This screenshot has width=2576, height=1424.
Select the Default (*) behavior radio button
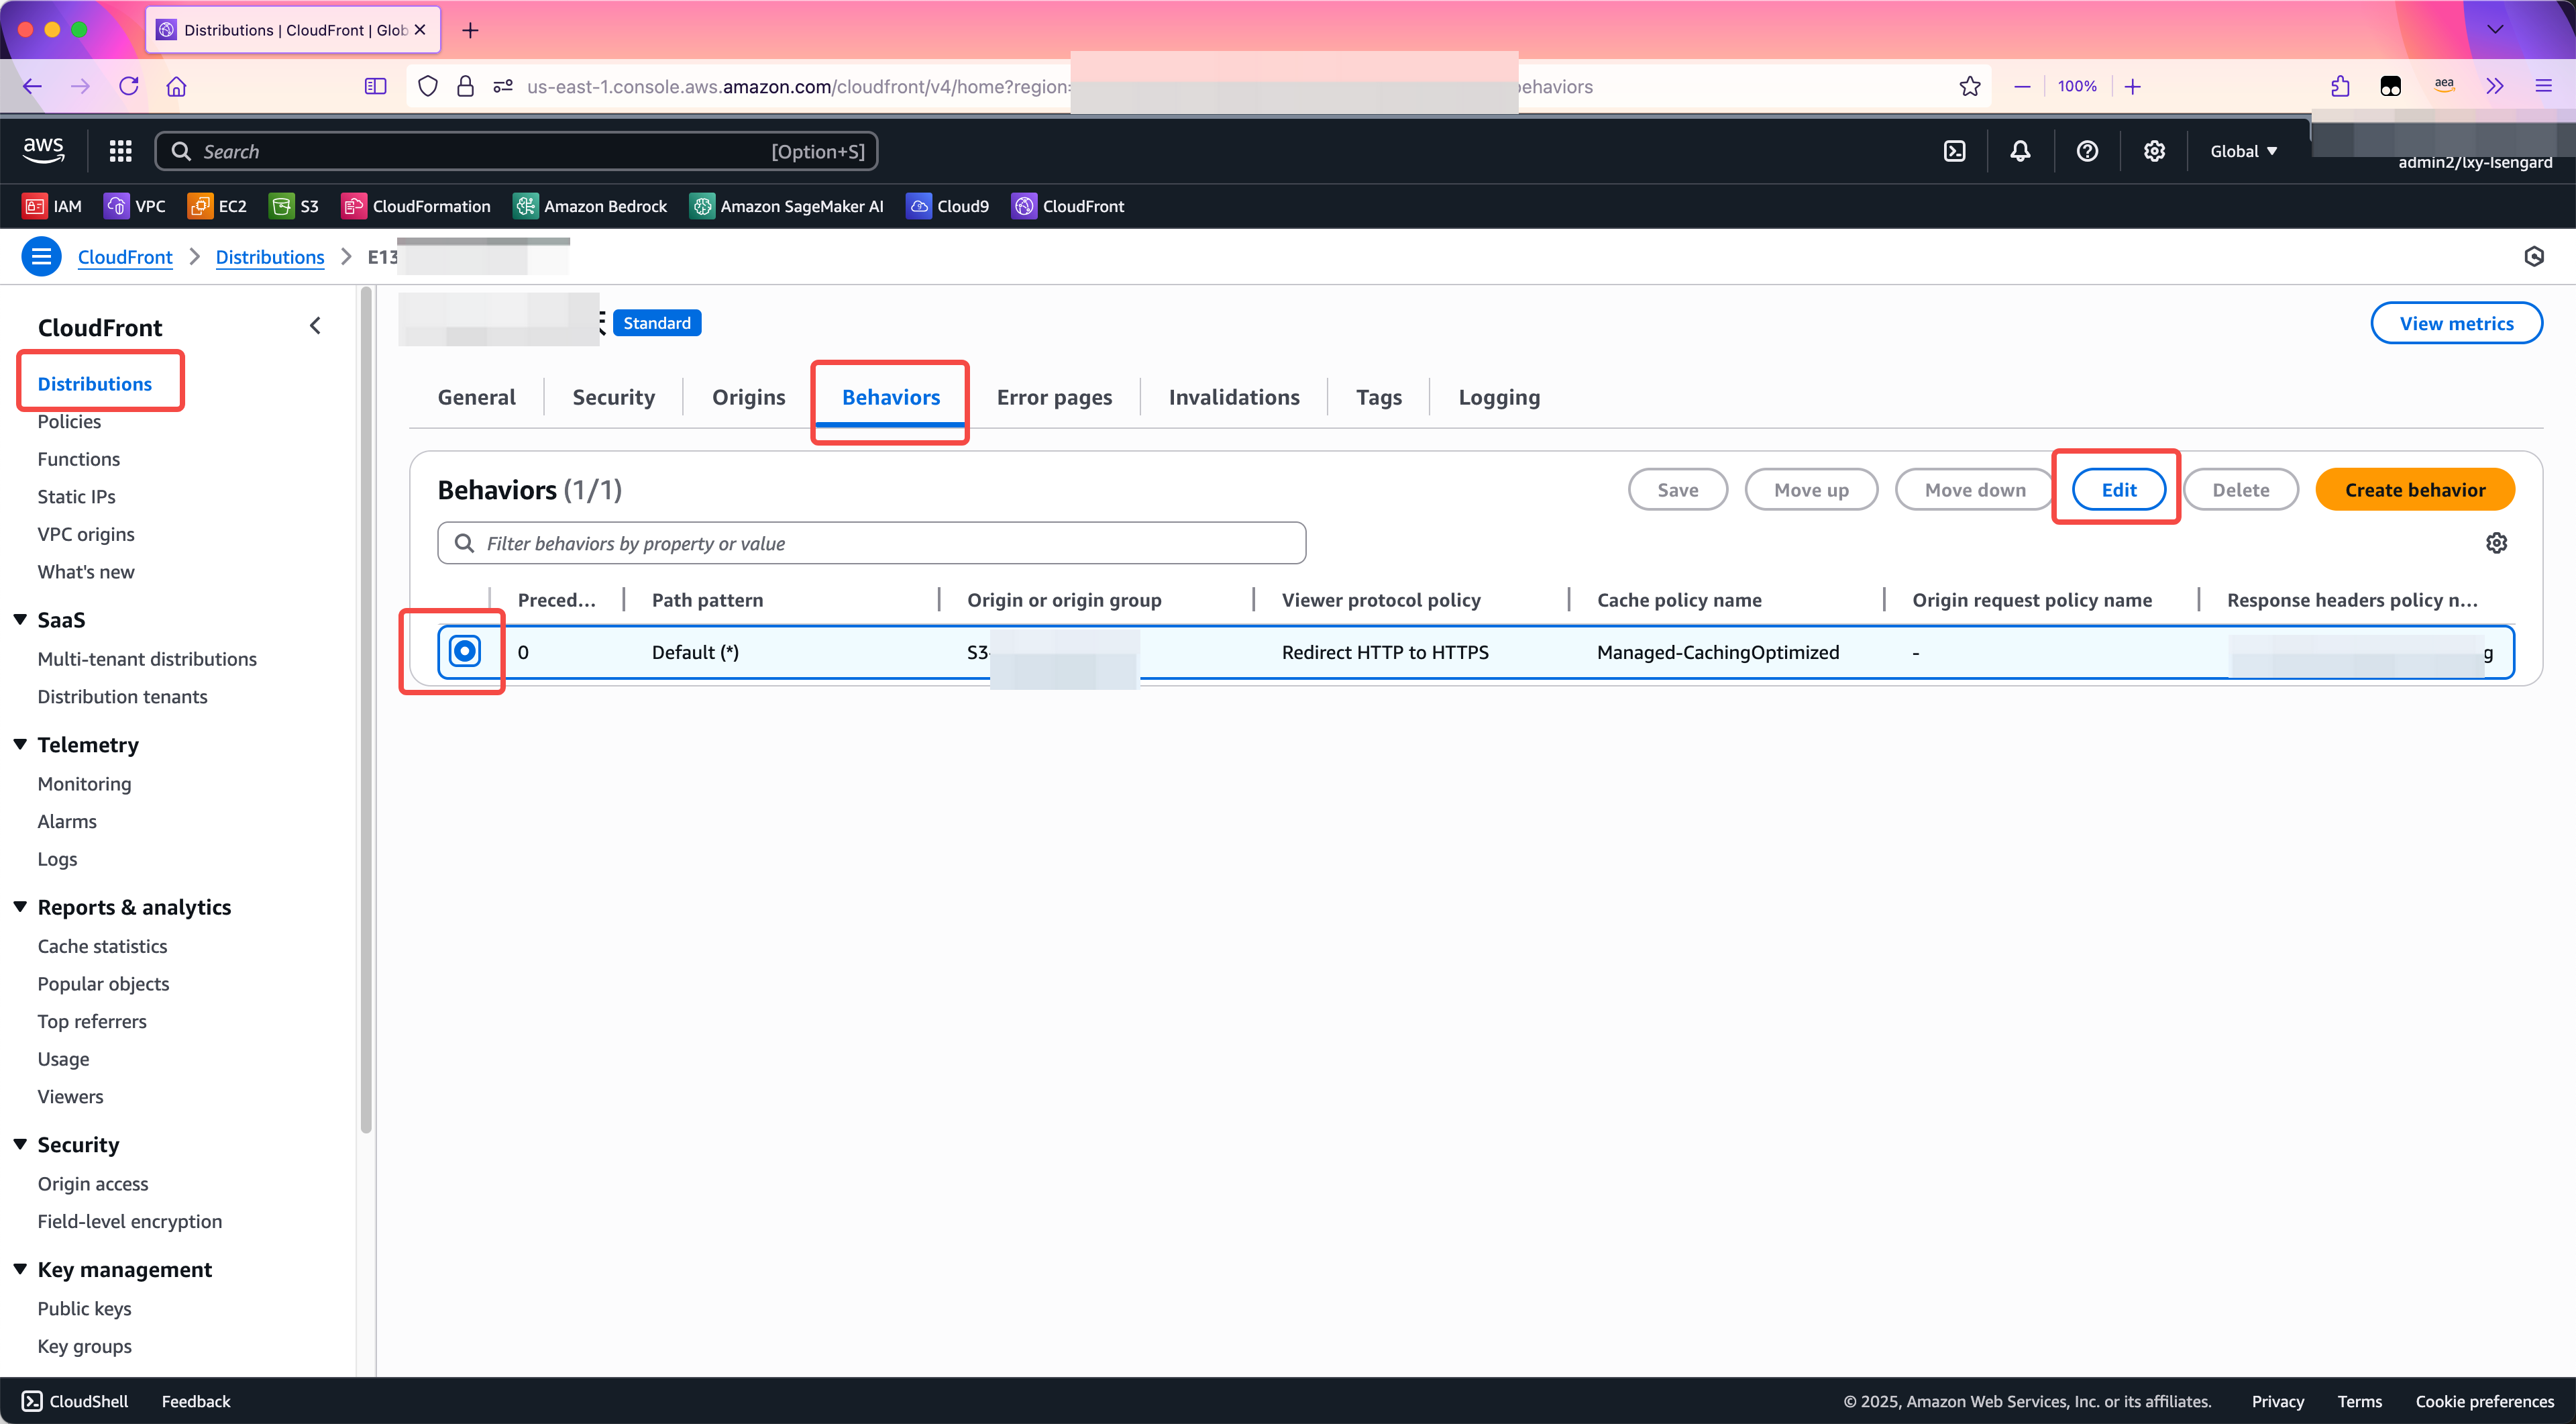coord(464,652)
